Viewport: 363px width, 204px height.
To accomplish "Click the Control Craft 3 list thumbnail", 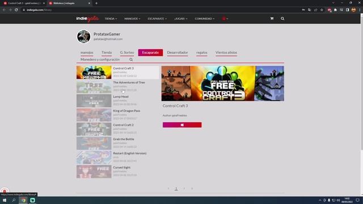I will click(x=94, y=73).
